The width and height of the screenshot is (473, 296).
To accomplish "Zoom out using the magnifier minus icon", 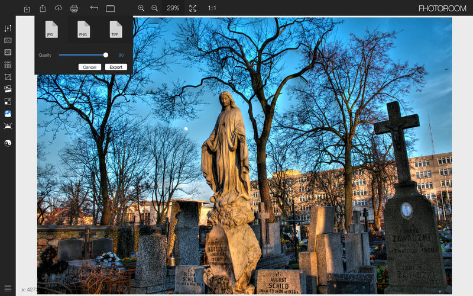I will pyautogui.click(x=155, y=8).
